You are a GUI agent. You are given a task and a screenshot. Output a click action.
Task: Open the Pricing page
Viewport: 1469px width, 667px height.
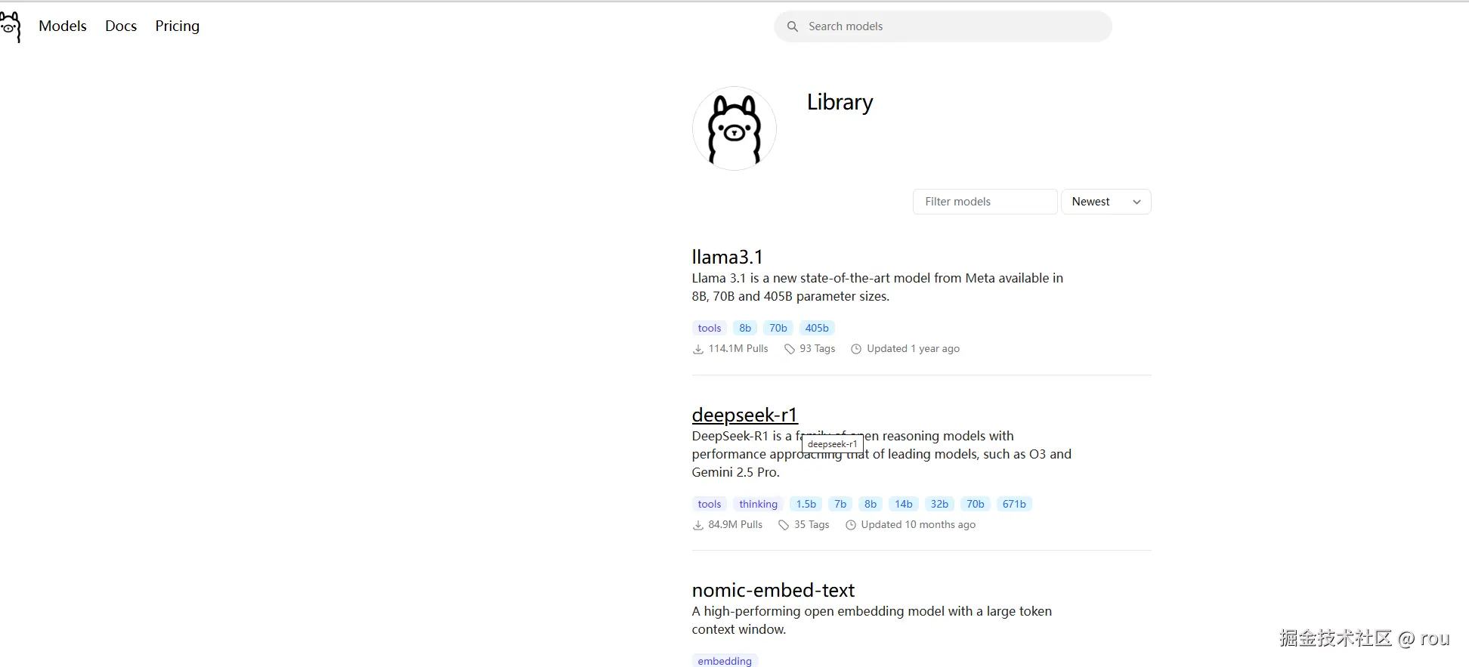[178, 26]
